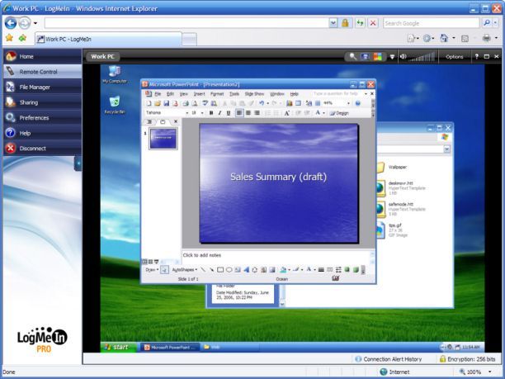Open the IE Tools gear menu
505x379 pixels.
[427, 38]
